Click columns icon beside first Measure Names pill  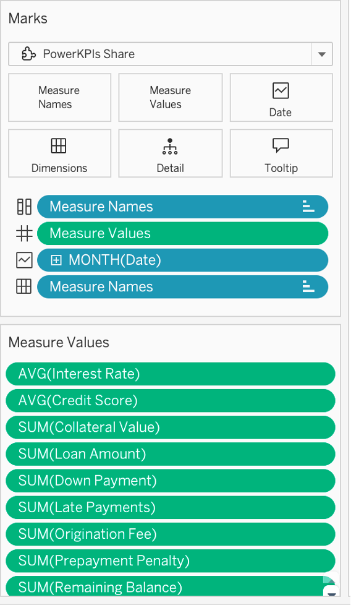[24, 207]
